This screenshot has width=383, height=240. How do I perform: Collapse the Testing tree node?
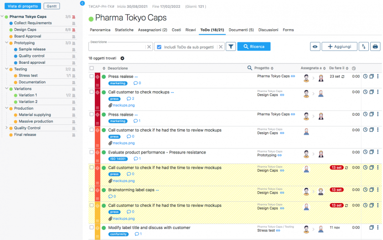(x=6, y=69)
